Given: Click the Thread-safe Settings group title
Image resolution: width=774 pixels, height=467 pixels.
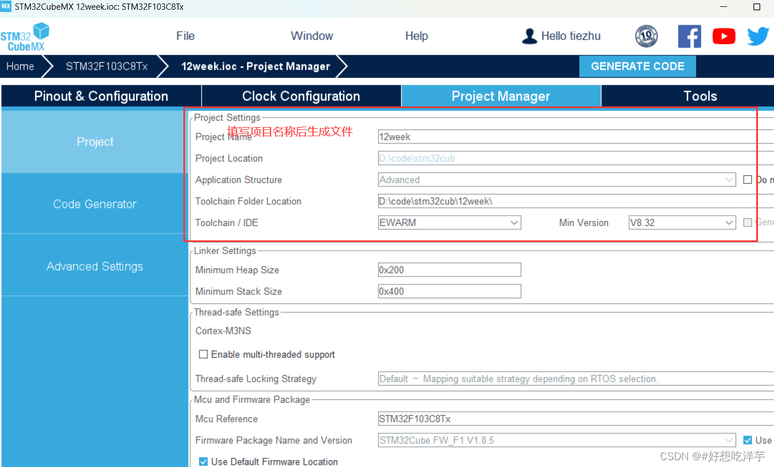Looking at the screenshot, I should (x=237, y=312).
